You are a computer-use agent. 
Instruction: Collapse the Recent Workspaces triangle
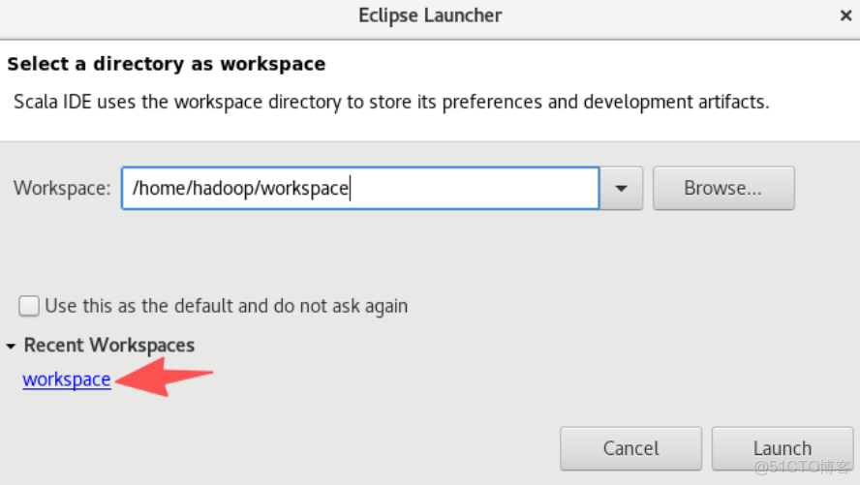point(11,346)
